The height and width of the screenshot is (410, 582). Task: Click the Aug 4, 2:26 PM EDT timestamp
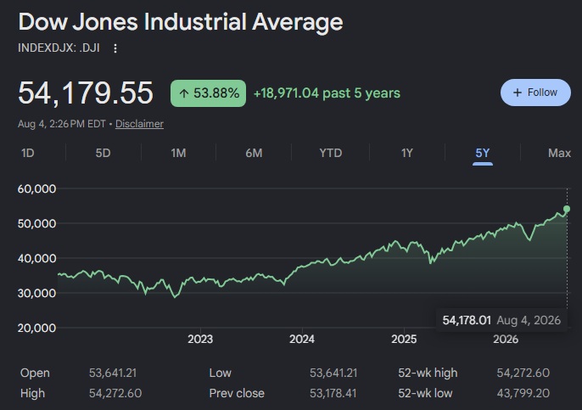point(62,124)
